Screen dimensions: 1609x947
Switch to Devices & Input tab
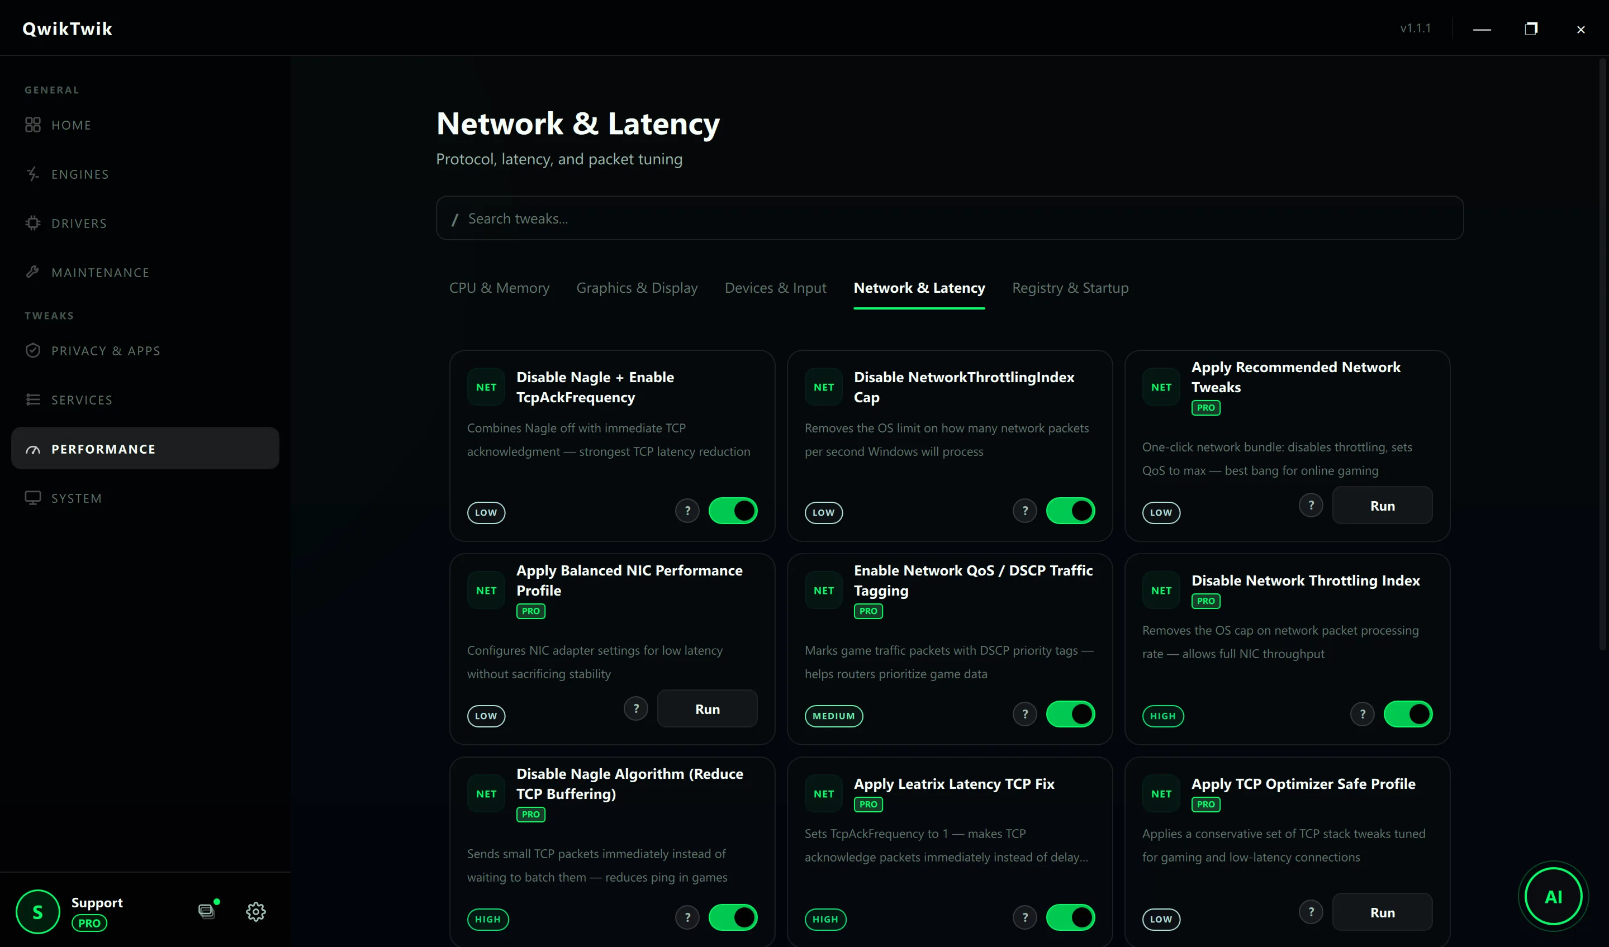[x=775, y=288]
